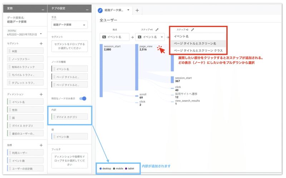The width and height of the screenshot is (286, 178).
Task: Click the mobile legend color dot
Action: coord(114,168)
